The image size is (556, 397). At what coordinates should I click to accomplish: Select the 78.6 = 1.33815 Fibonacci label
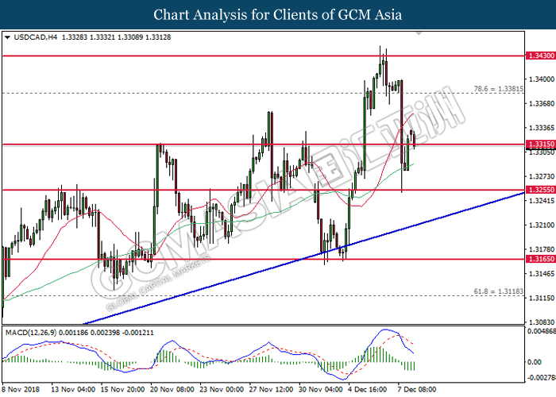coord(499,89)
